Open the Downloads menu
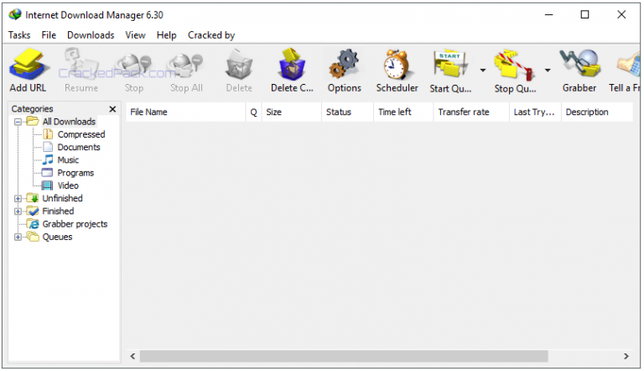Viewport: 644px width, 371px height. point(91,35)
